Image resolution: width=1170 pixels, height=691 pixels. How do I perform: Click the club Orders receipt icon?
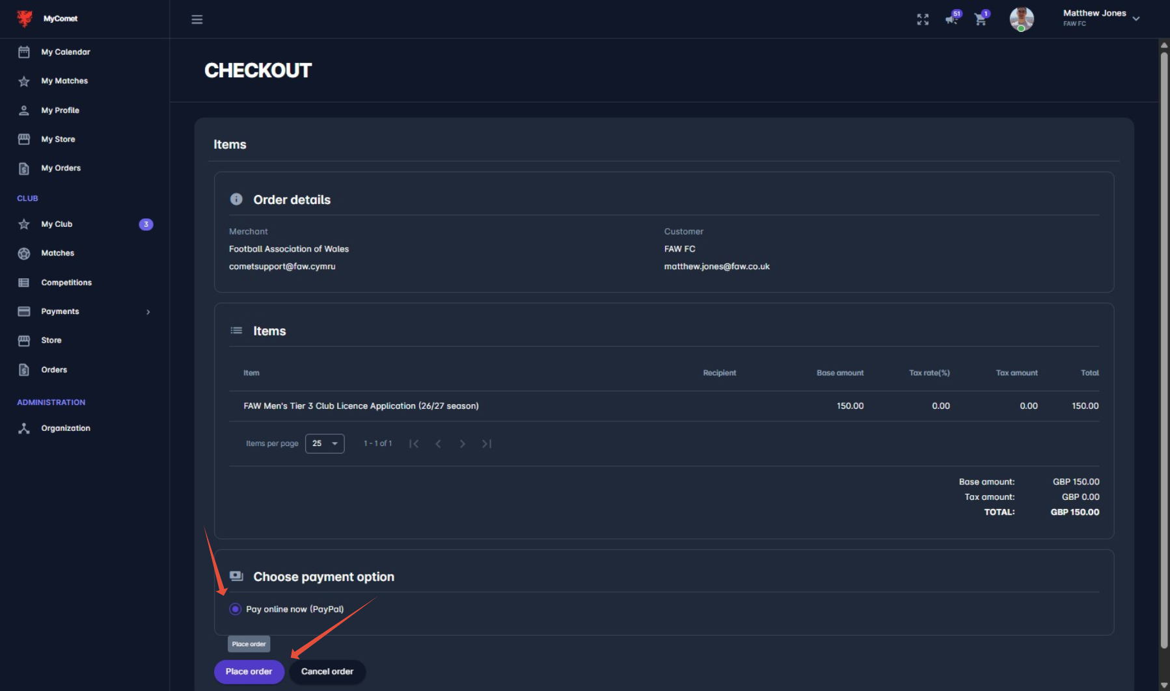tap(24, 370)
